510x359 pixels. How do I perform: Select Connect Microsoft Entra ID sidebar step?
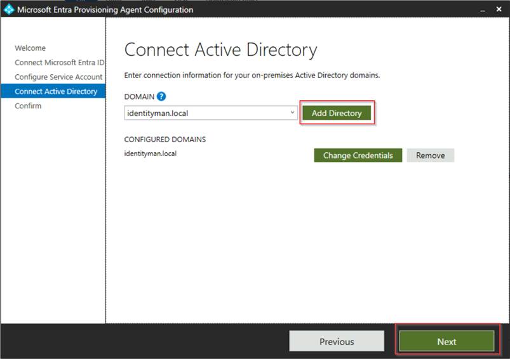tap(59, 63)
